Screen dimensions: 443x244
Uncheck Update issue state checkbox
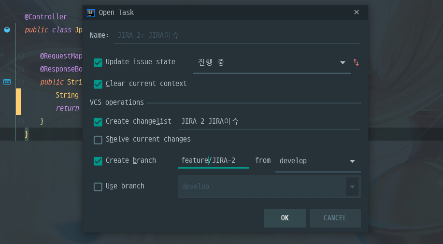pos(98,62)
